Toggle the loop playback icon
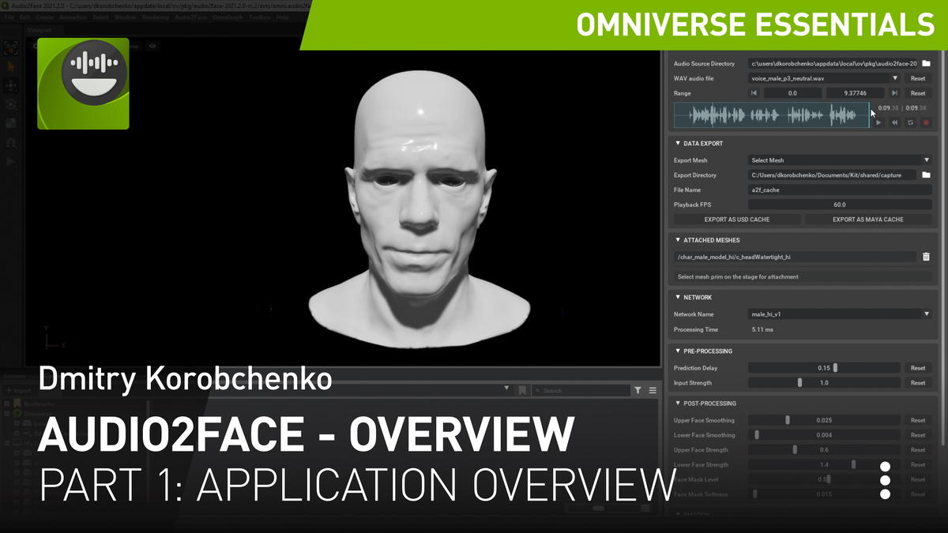 pos(910,122)
